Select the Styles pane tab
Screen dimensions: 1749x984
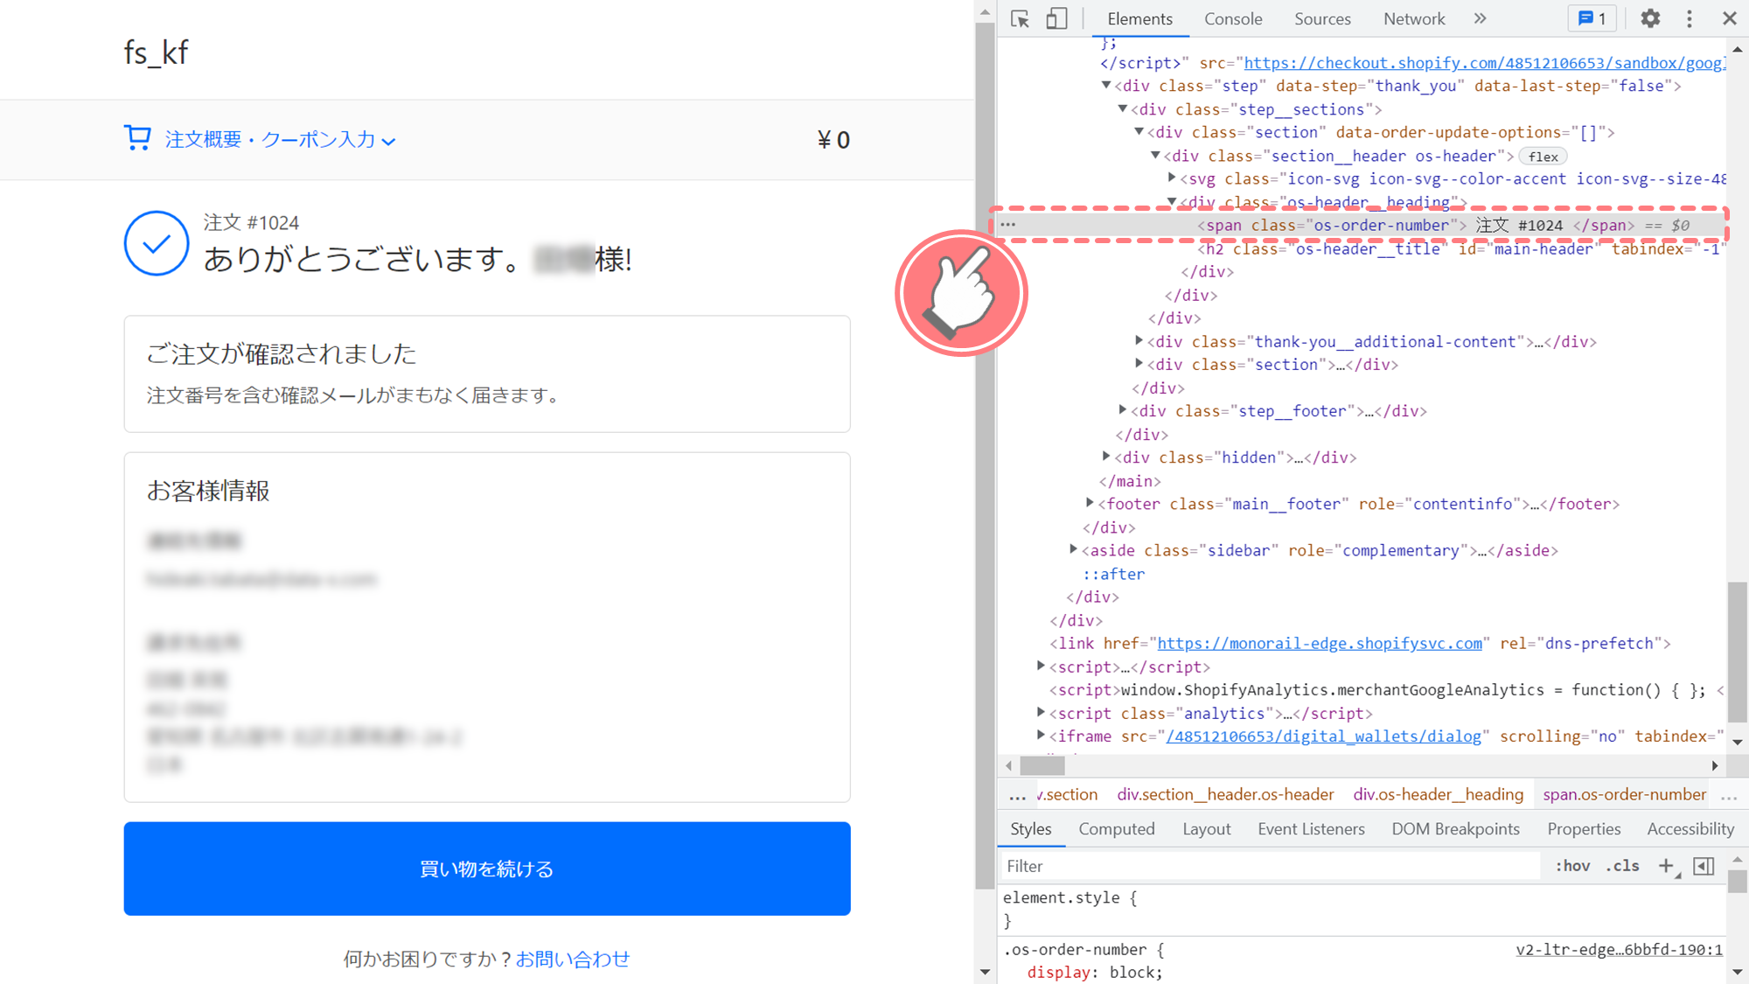pyautogui.click(x=1031, y=829)
